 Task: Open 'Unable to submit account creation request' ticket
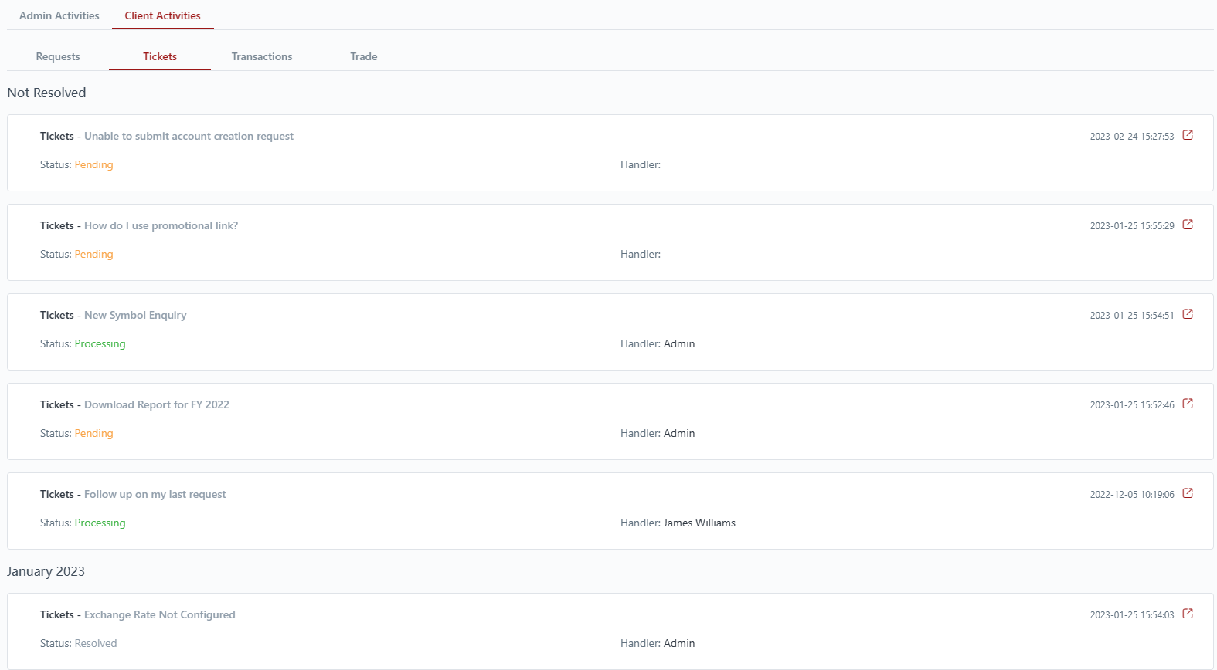pos(189,136)
